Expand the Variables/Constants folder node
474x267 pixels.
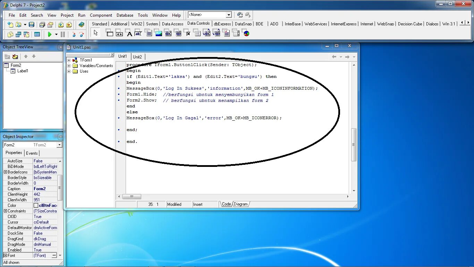[69, 66]
